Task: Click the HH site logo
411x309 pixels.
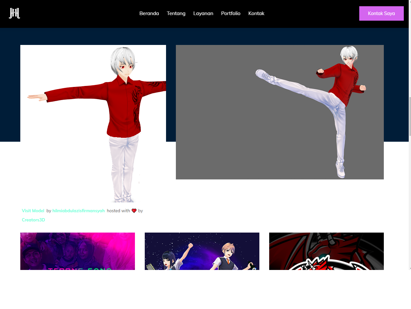Action: tap(14, 13)
